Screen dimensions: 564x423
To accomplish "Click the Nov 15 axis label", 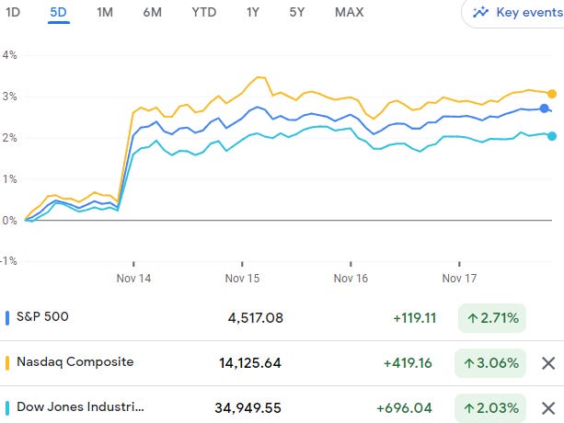I will [242, 278].
